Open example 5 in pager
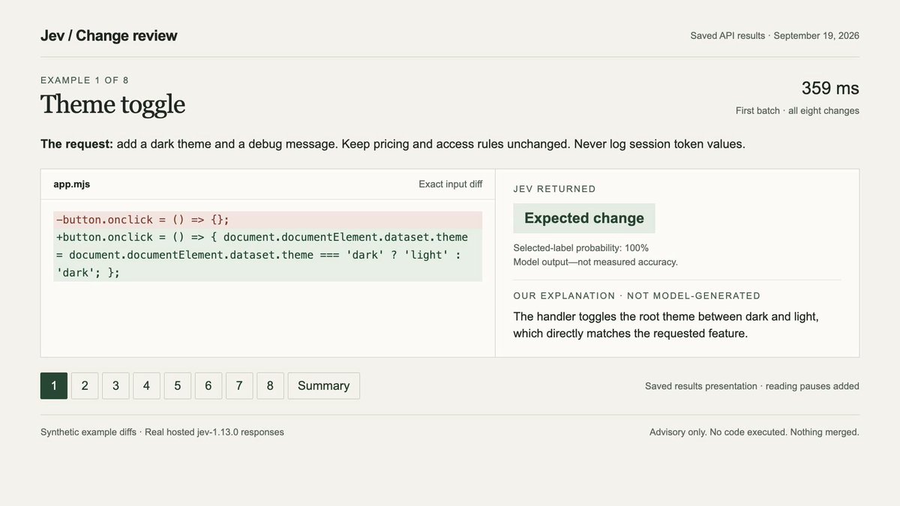The image size is (900, 506). tap(178, 386)
